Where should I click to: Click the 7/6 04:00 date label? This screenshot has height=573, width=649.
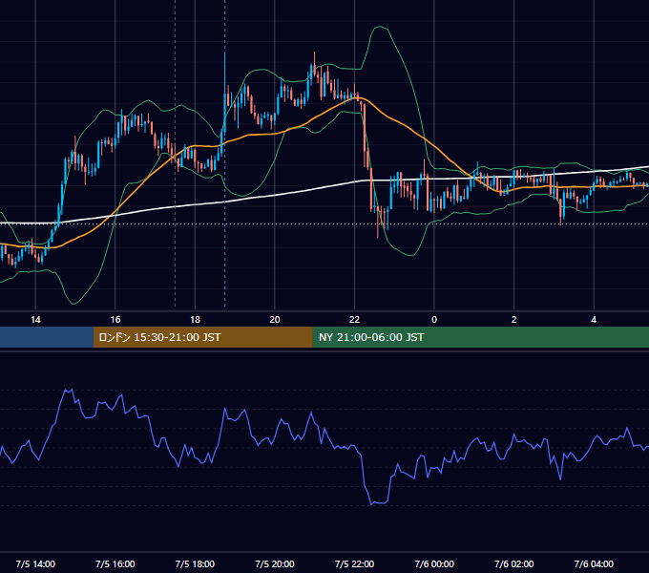click(x=594, y=563)
